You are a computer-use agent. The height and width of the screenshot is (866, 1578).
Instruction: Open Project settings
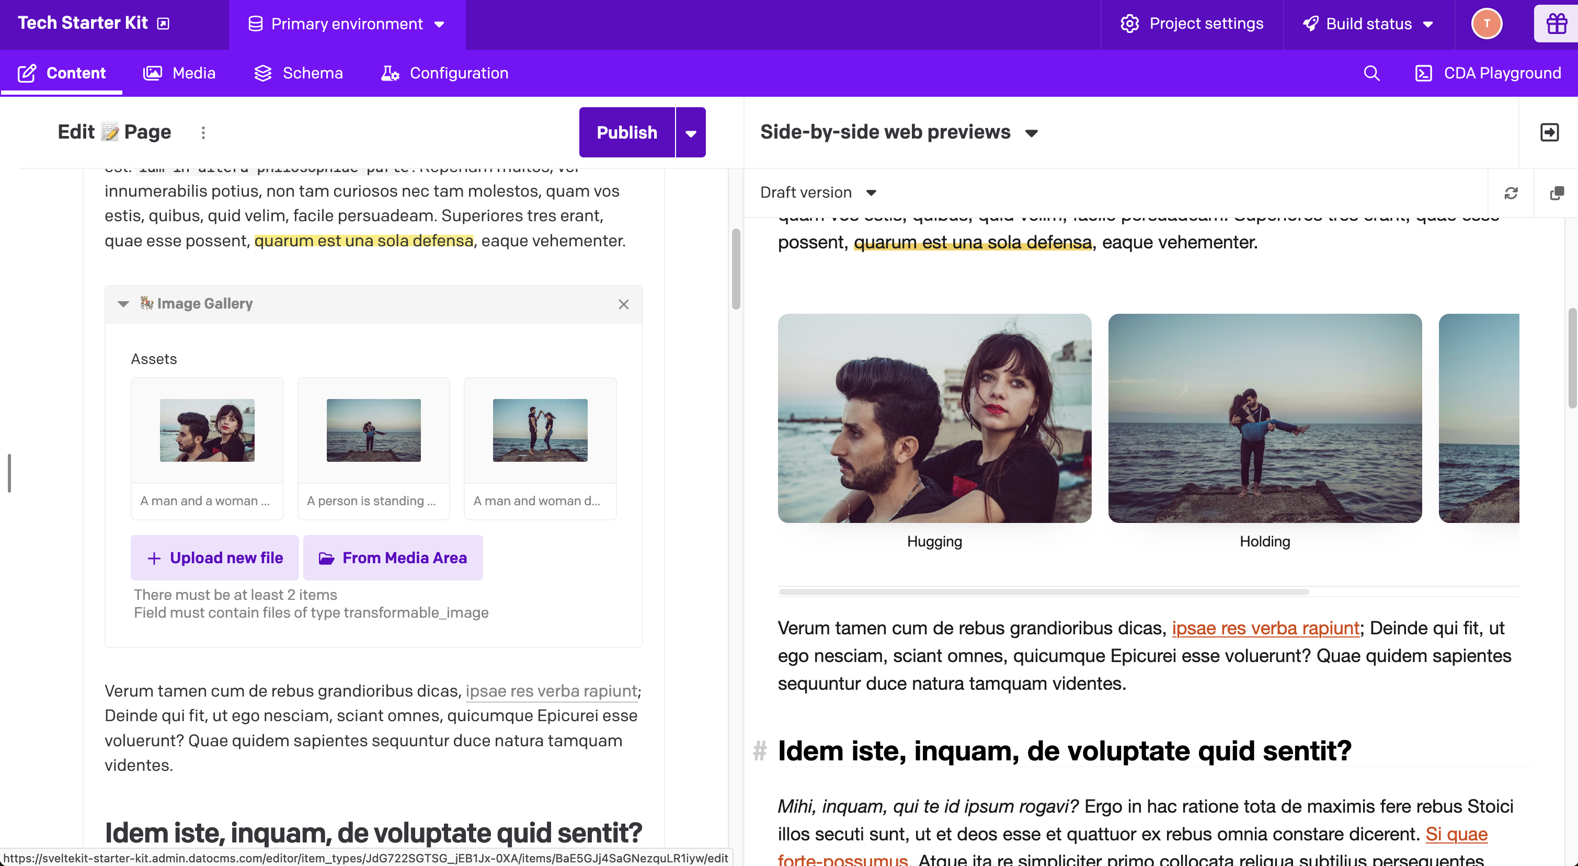coord(1192,24)
